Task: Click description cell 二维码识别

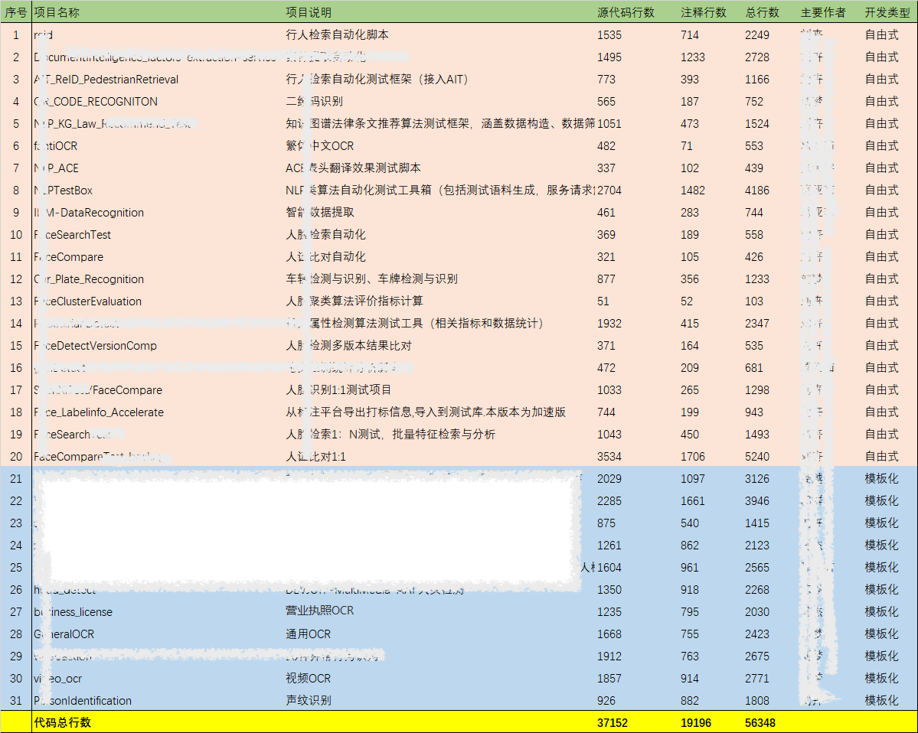Action: pyautogui.click(x=315, y=101)
